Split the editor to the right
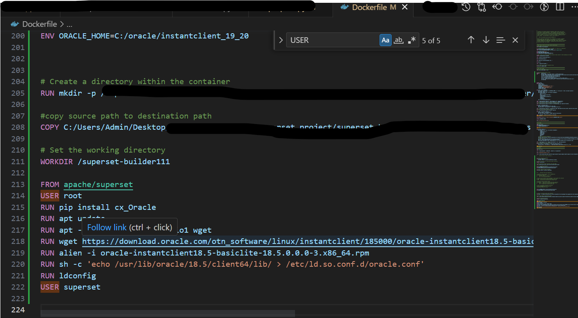The width and height of the screenshot is (578, 318). [x=560, y=7]
